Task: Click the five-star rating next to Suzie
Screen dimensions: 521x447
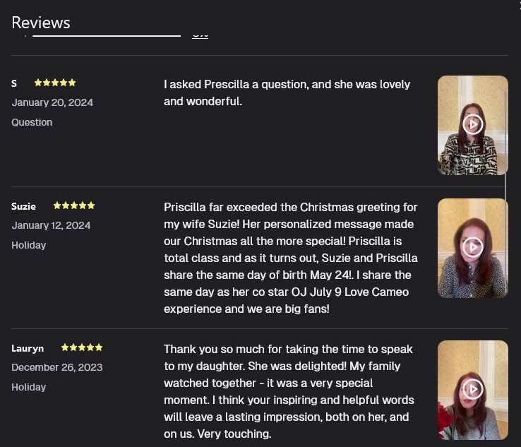Action: tap(74, 205)
